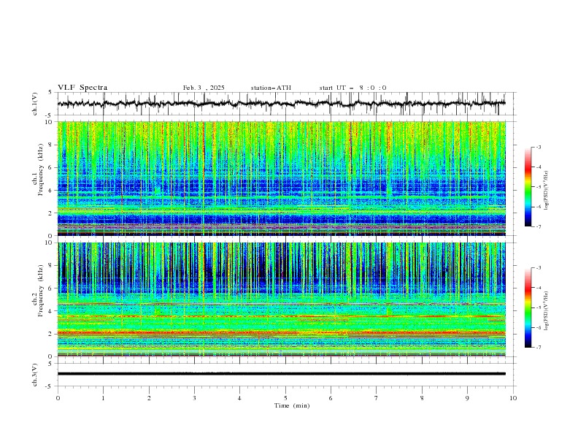Click time axis tick label "7"
Image resolution: width=578 pixels, height=447 pixels.
click(x=377, y=398)
